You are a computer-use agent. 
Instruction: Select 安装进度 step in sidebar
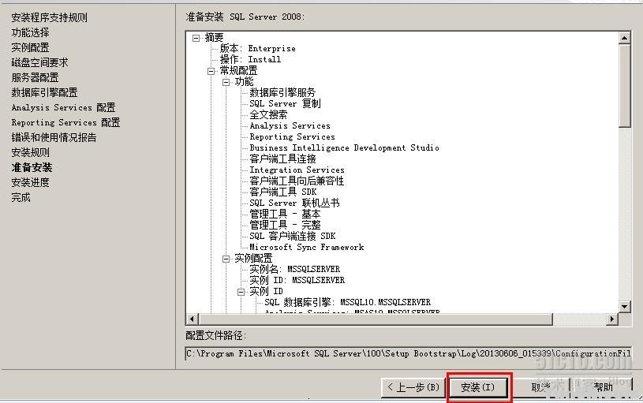point(30,182)
